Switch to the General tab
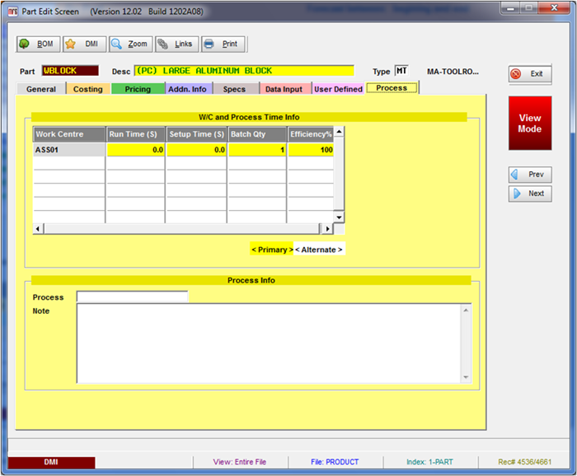577x476 pixels. coord(41,89)
